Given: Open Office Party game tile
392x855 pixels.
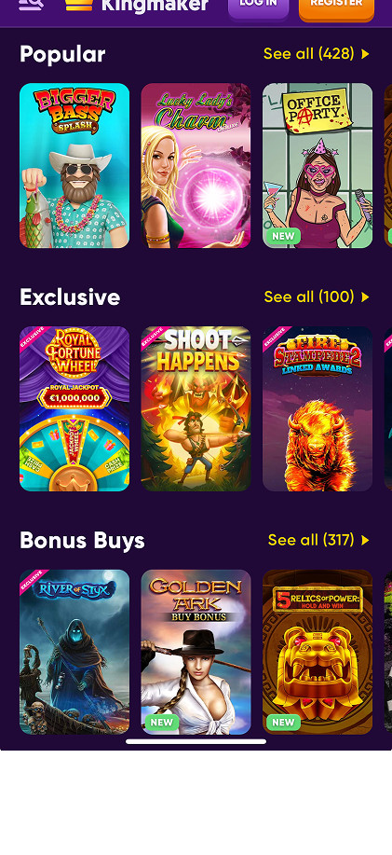Looking at the screenshot, I should pos(318,166).
